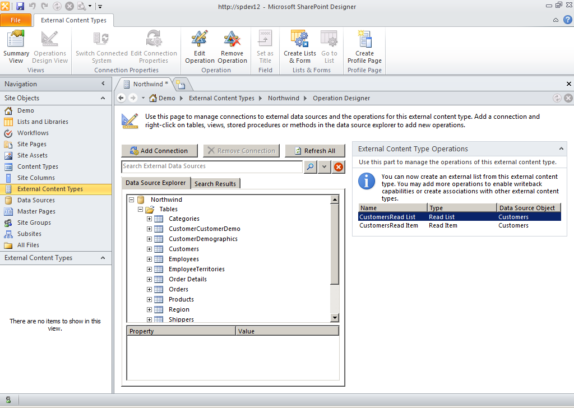Click Northwind breadcrumb link
Screen dimensions: 574x408
coord(283,98)
